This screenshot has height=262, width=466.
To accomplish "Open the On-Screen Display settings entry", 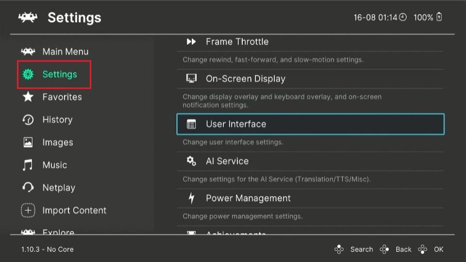I will (x=310, y=79).
